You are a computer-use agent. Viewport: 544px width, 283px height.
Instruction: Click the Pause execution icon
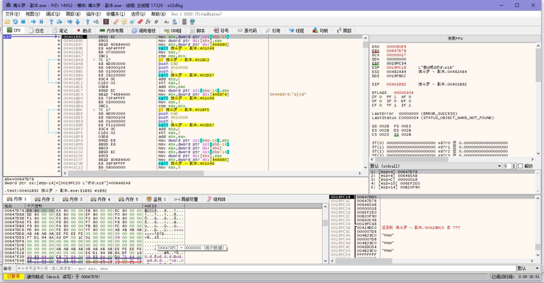point(41,22)
